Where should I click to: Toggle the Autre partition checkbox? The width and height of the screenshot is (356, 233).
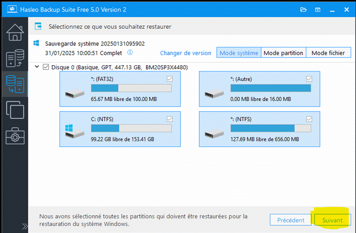tap(309, 79)
